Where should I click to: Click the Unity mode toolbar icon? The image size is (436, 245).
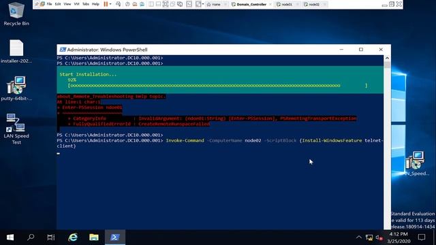click(x=172, y=4)
